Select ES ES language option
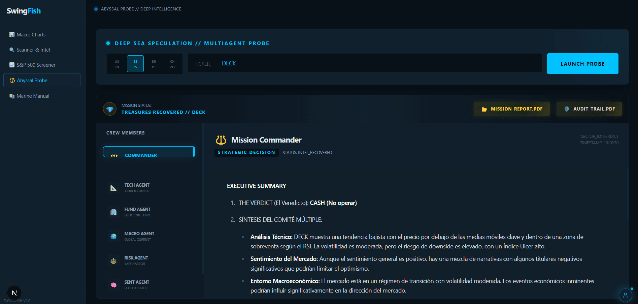Screen dimensions: 638x304 tap(135, 64)
